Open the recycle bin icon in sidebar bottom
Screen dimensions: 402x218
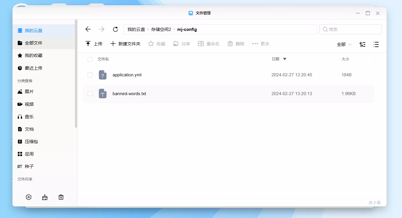tap(61, 197)
